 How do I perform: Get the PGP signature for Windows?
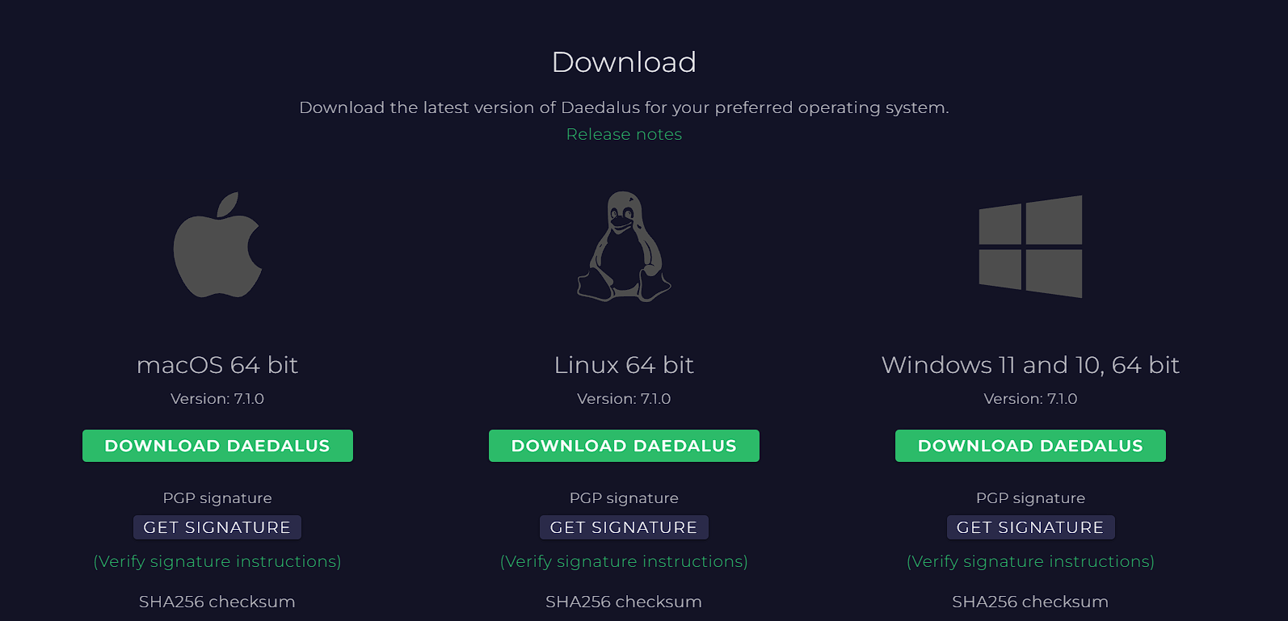click(x=1030, y=527)
